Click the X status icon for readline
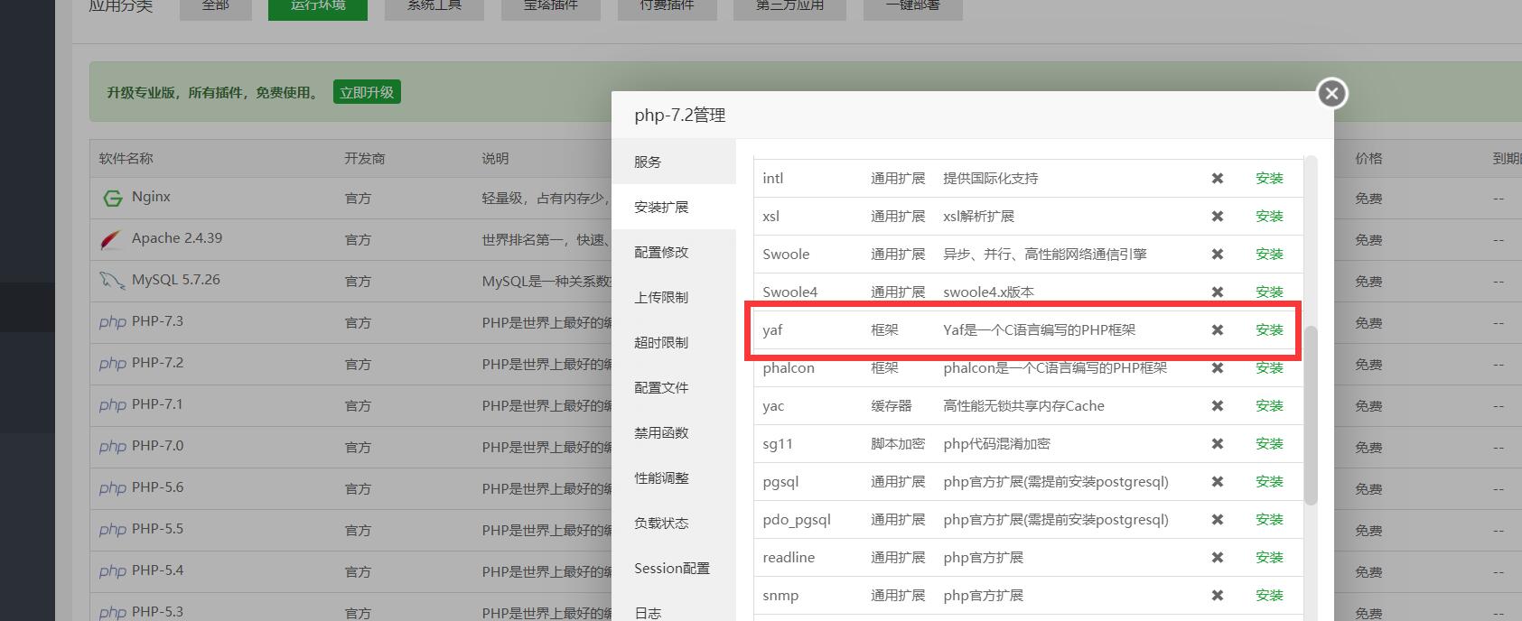This screenshot has width=1522, height=621. click(x=1218, y=558)
